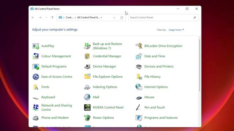The width and height of the screenshot is (234, 131).
Task: Open Default Programs icon
Action: tap(36, 67)
